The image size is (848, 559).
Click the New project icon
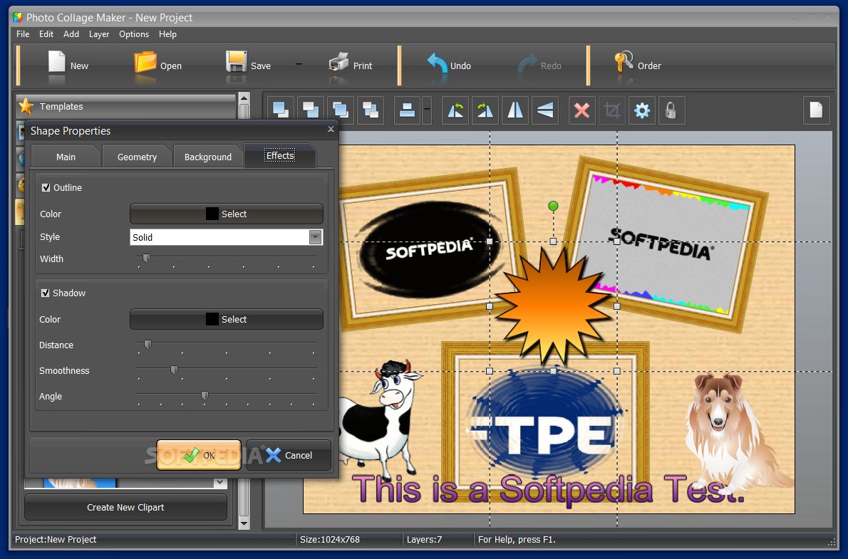[x=57, y=62]
